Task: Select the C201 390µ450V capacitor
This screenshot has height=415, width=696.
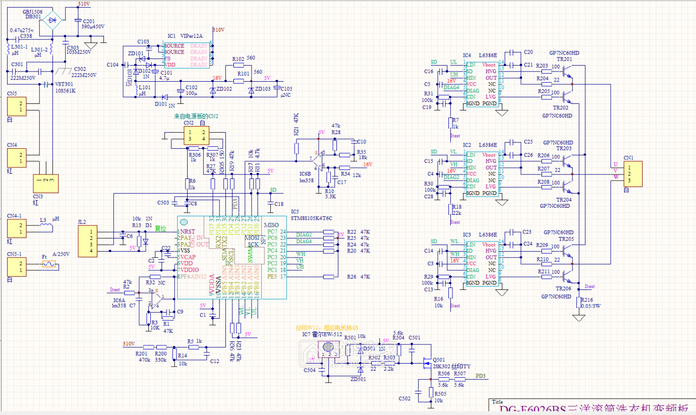Action: (x=77, y=20)
